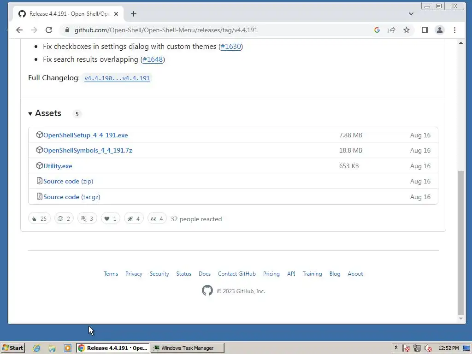Click the address bar URL

(x=166, y=30)
